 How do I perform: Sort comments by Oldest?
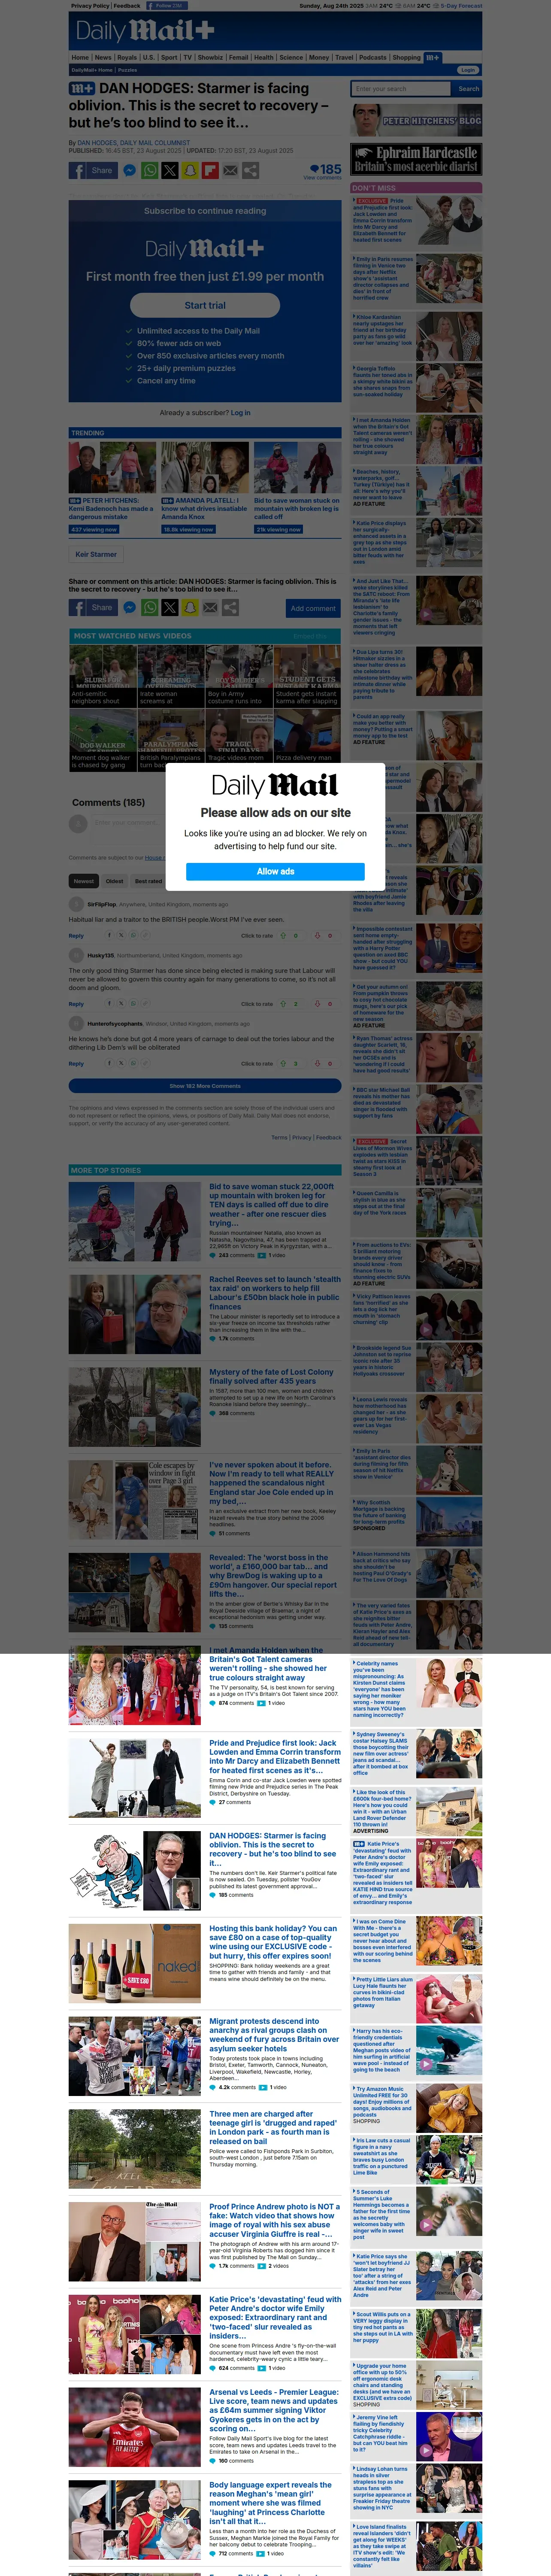(115, 881)
